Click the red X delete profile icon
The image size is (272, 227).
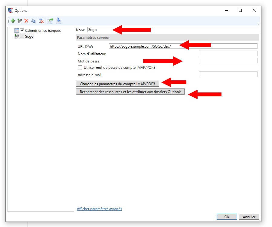coord(26,21)
